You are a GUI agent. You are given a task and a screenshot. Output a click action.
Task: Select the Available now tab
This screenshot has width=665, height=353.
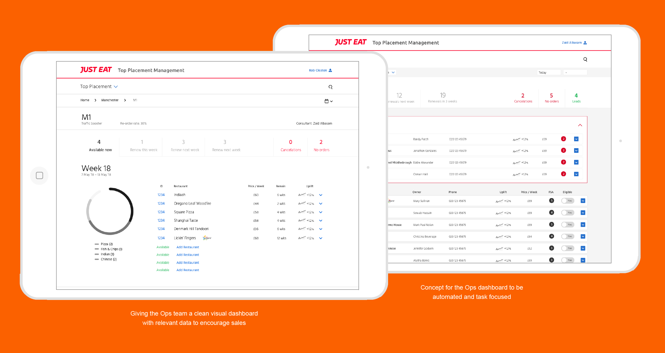pyautogui.click(x=100, y=146)
